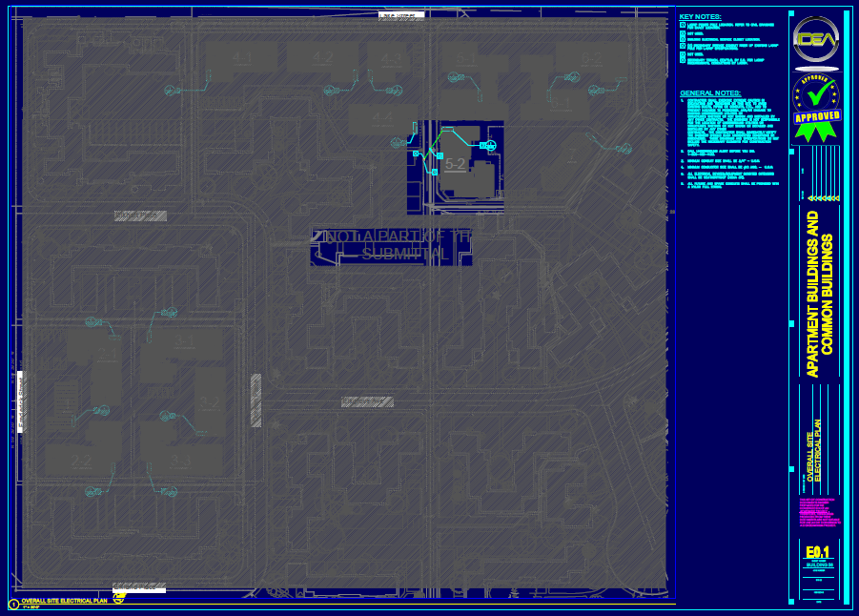Select the E0.1 sheet number
859x616 pixels.
click(x=817, y=552)
